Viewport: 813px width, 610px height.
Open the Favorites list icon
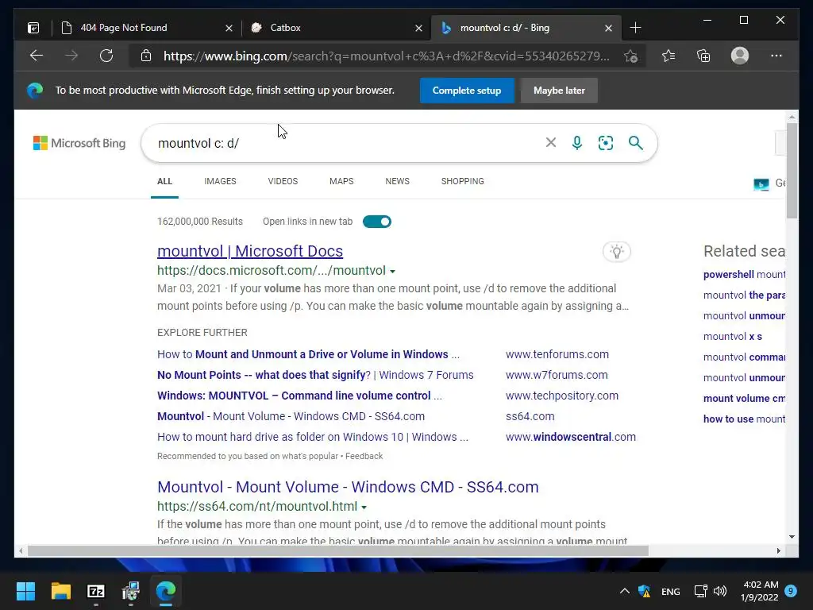click(669, 56)
